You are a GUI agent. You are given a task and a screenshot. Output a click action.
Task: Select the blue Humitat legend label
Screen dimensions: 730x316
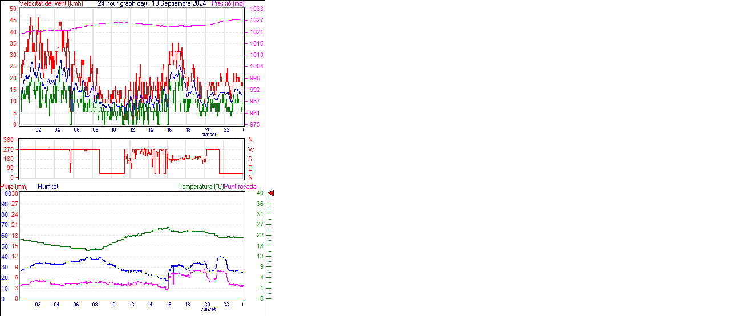click(x=48, y=187)
